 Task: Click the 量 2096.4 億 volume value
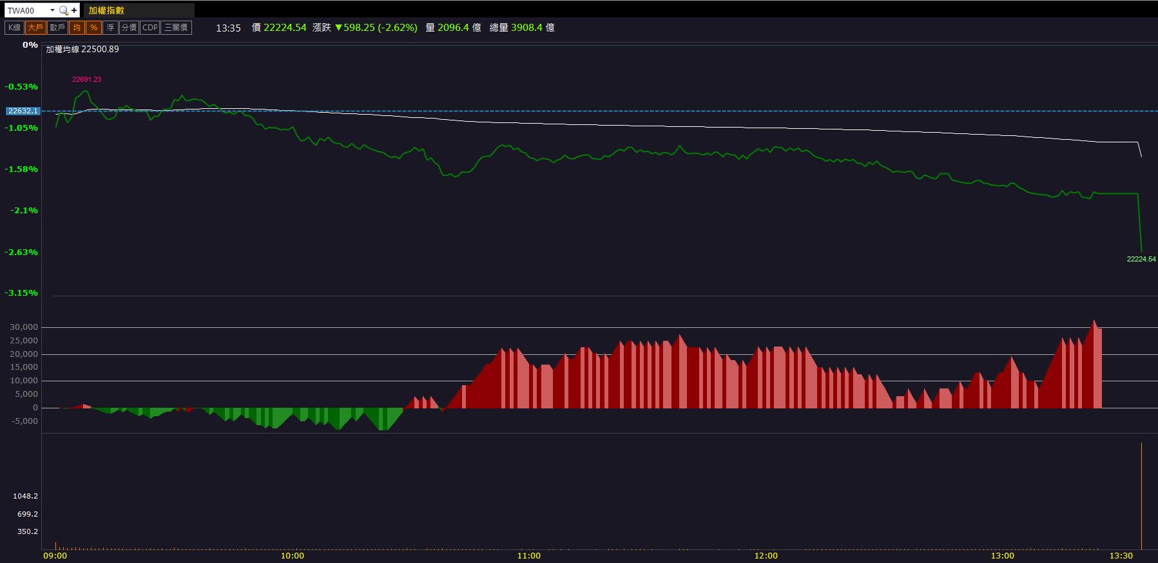pyautogui.click(x=453, y=28)
